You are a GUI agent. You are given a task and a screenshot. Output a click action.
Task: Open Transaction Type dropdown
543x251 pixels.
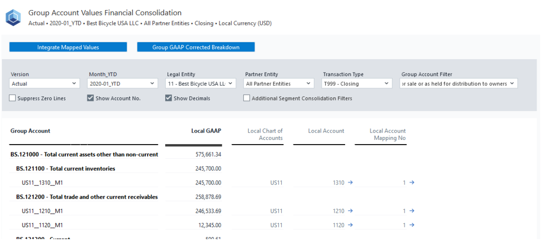coord(357,84)
